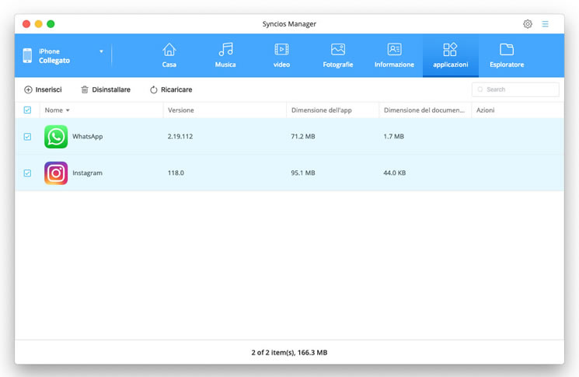579x377 pixels.
Task: Click the 44.0 KB document size
Action: [394, 173]
